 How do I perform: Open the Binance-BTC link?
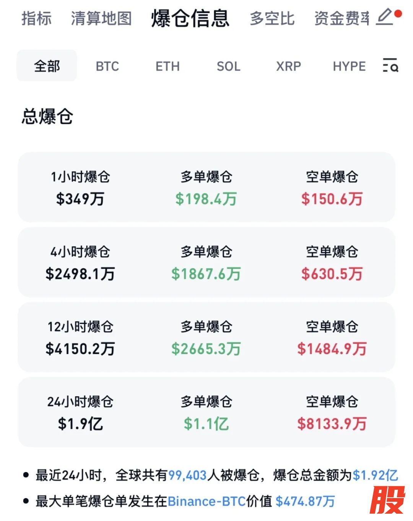tap(206, 501)
